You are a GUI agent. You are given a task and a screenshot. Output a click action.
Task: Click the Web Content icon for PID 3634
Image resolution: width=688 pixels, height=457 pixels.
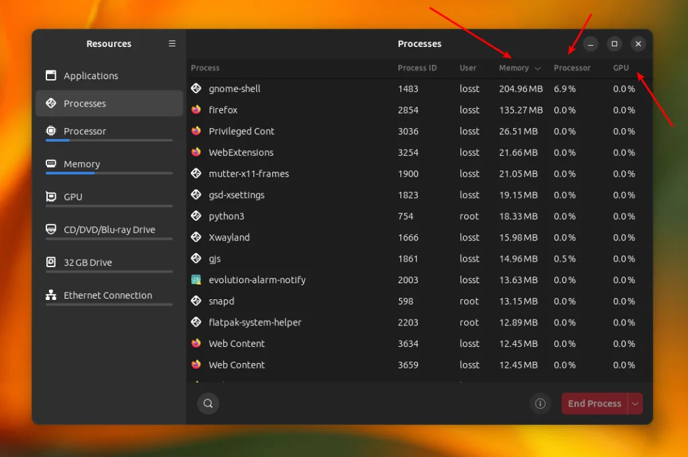click(196, 343)
